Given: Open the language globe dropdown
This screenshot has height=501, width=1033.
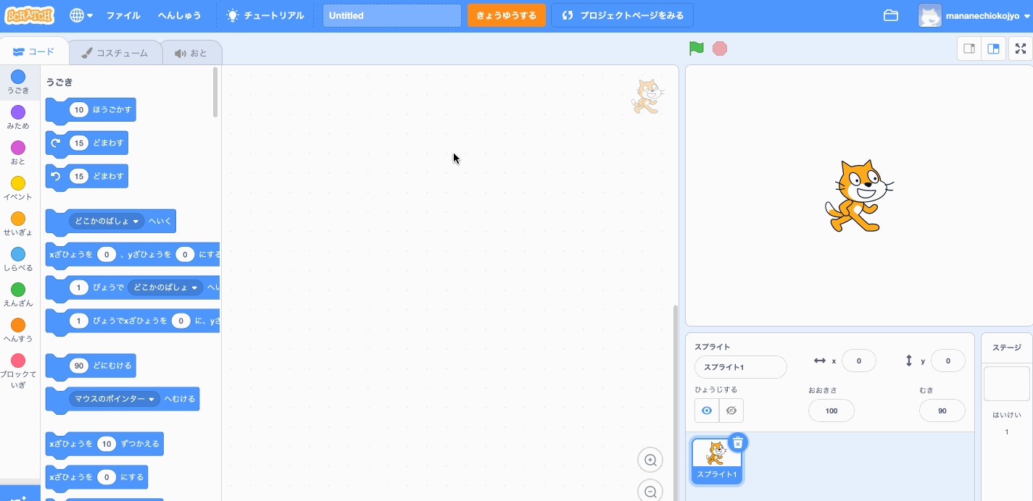Looking at the screenshot, I should pyautogui.click(x=81, y=15).
